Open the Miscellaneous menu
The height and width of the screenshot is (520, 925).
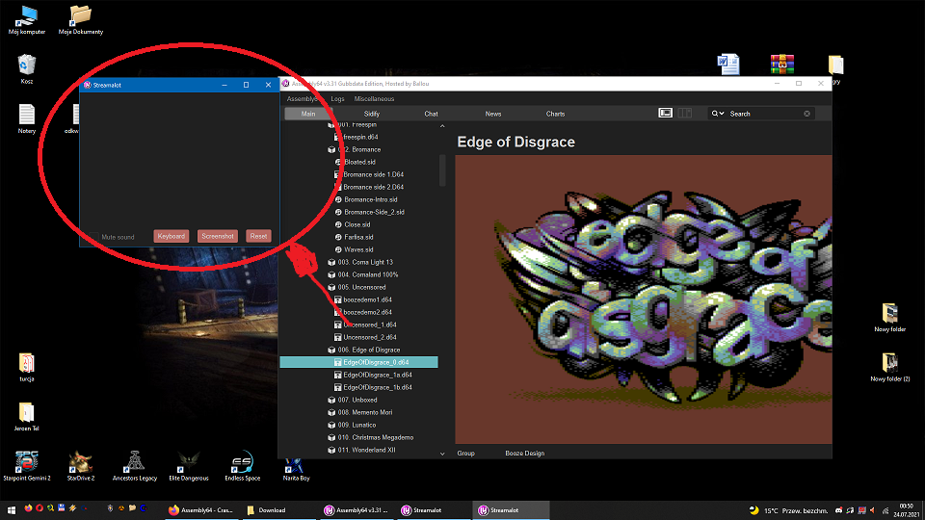374,98
